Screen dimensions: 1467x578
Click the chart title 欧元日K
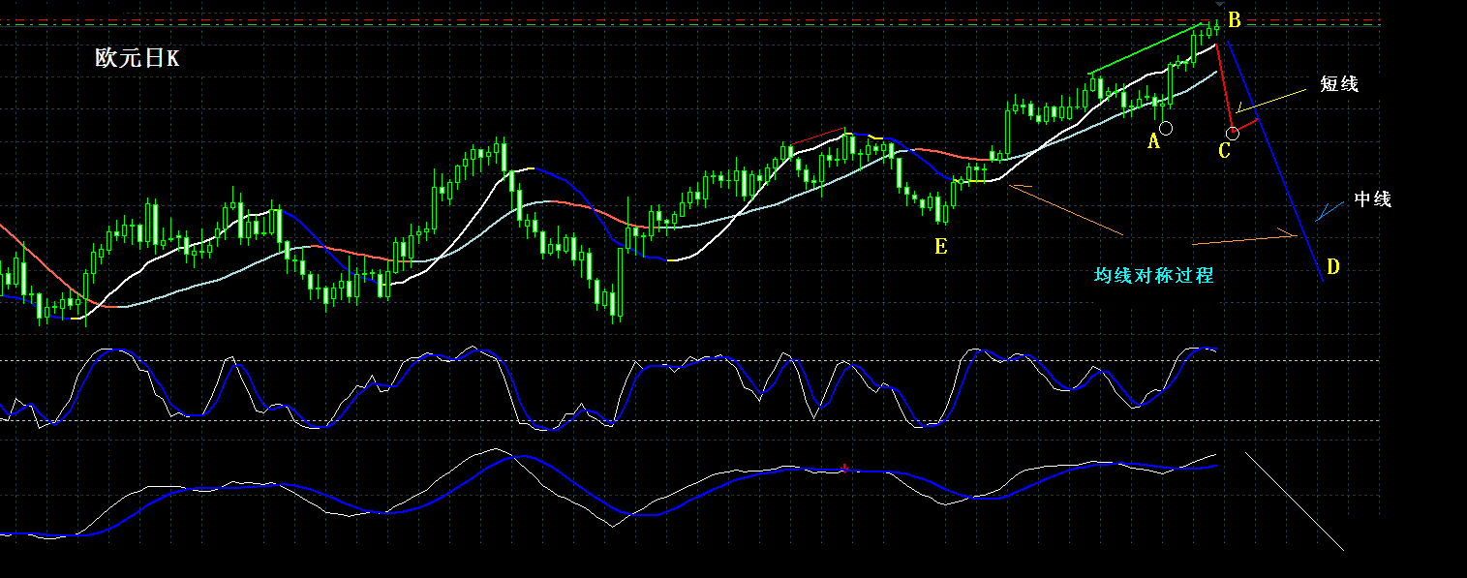pos(137,58)
